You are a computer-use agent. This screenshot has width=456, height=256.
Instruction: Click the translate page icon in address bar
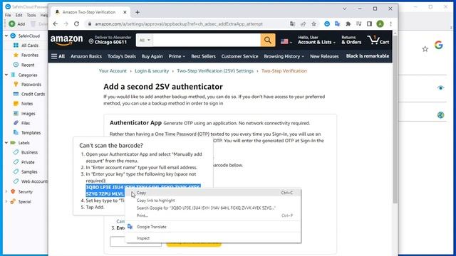[x=293, y=23]
